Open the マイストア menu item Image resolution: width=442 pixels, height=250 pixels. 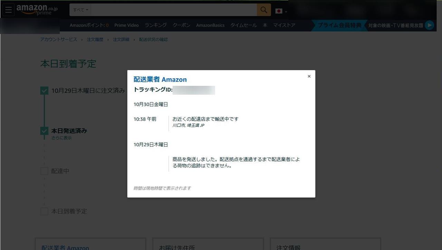tap(284, 25)
